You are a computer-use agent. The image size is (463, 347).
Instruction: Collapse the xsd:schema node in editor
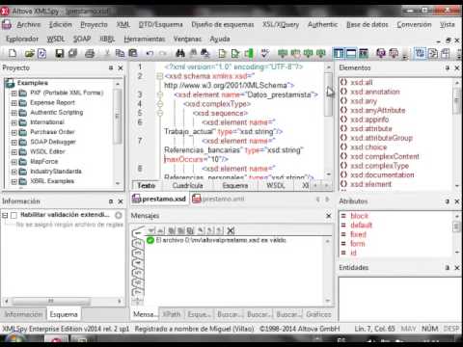159,76
